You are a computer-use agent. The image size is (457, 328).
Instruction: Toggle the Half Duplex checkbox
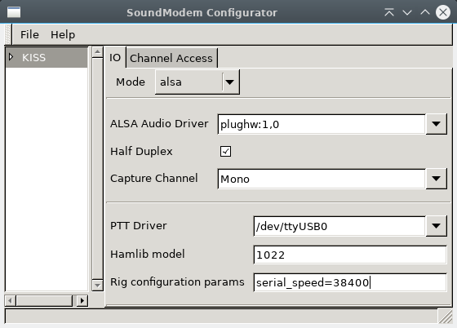[225, 152]
